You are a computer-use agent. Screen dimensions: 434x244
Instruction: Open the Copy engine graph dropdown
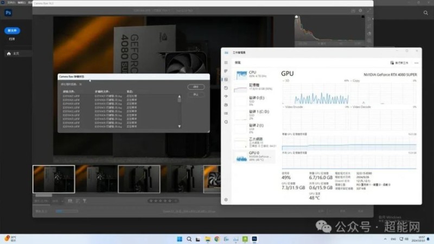pos(355,81)
